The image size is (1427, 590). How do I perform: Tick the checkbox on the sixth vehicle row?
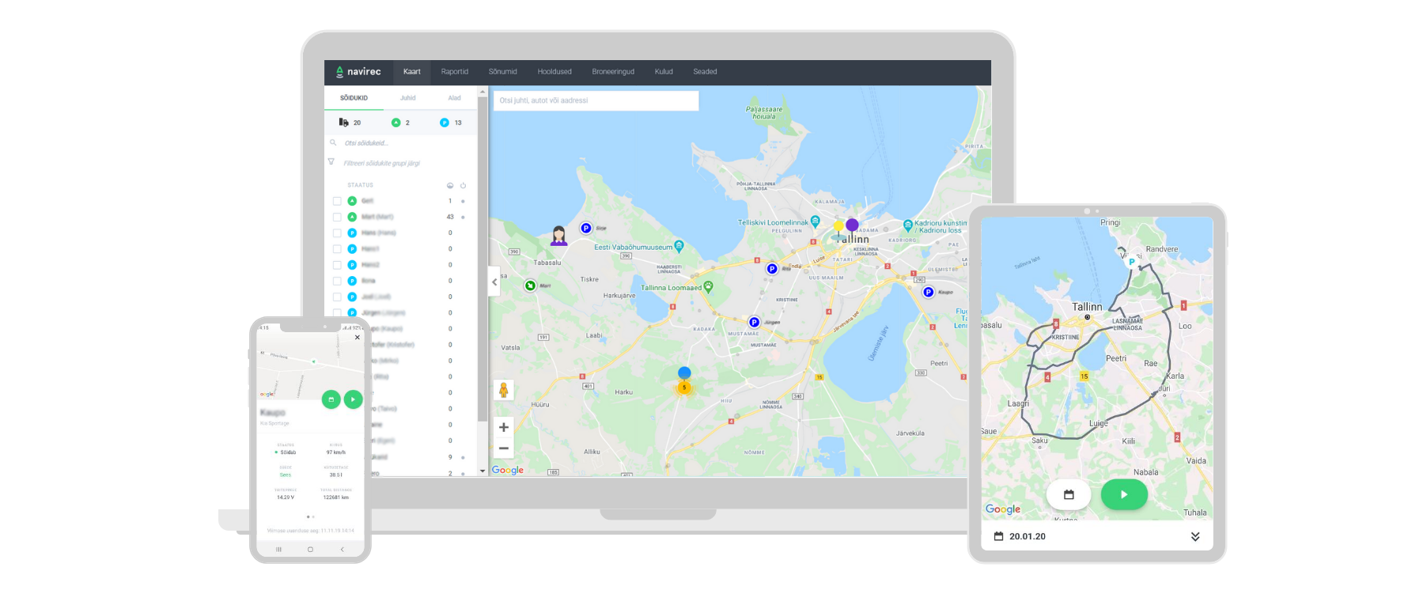tap(337, 281)
